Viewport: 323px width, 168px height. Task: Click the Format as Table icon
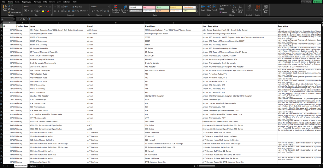[125, 8]
